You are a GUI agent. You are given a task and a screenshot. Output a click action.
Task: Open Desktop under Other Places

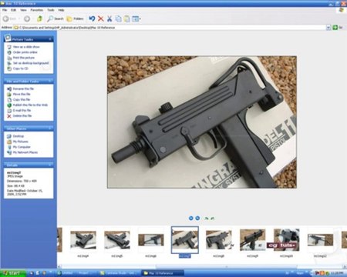[15, 136]
